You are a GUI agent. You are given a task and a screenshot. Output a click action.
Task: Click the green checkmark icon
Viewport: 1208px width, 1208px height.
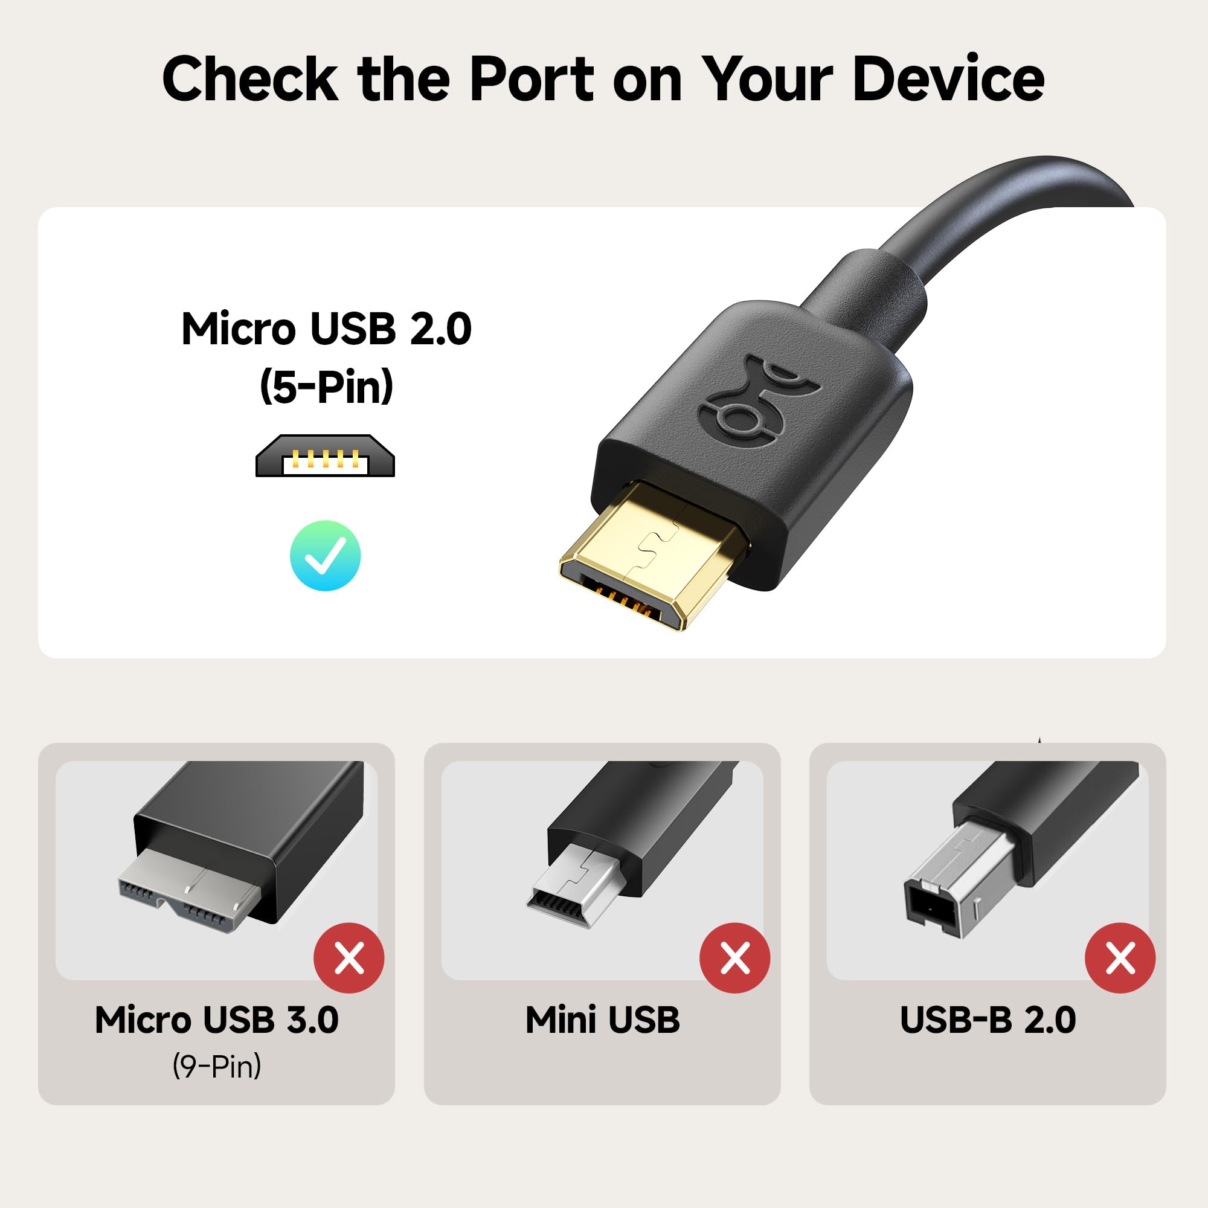pos(325,555)
